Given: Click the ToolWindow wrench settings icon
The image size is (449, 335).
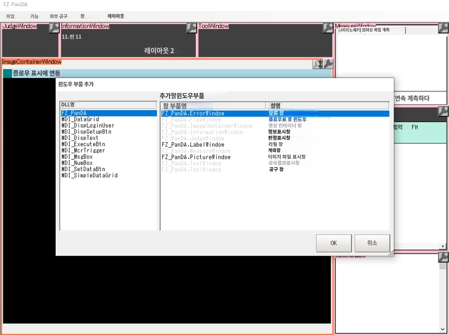Looking at the screenshot, I should 328,28.
